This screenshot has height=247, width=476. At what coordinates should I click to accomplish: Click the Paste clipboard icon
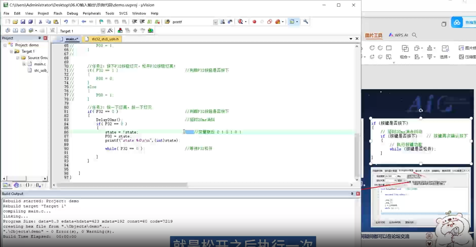(56, 22)
